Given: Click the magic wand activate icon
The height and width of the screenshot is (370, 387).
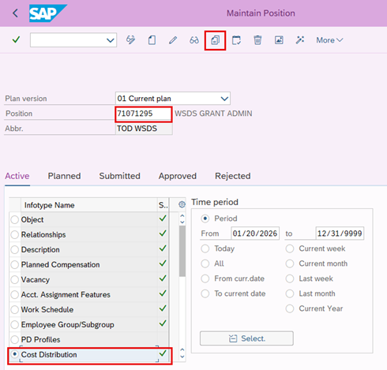Looking at the screenshot, I should (x=300, y=40).
